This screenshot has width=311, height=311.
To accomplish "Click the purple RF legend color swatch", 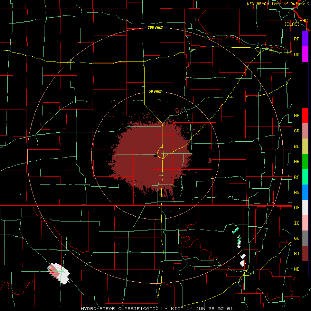I will (305, 38).
